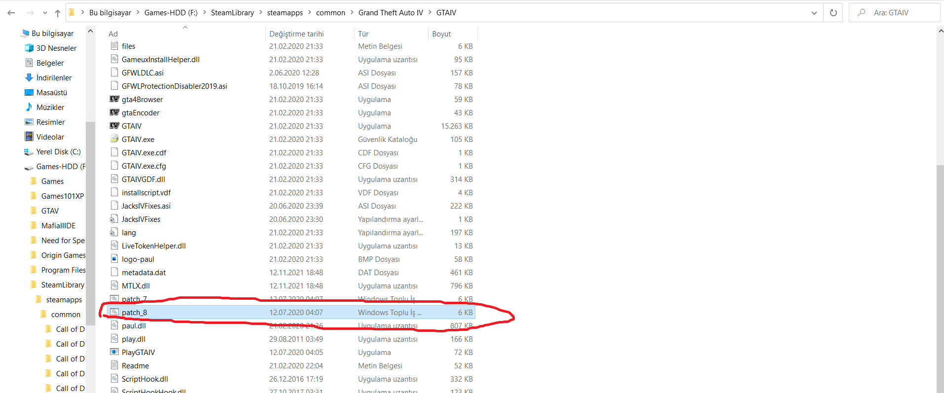The height and width of the screenshot is (393, 944).
Task: Select the LiveTokenHelper.dll file name
Action: click(x=154, y=246)
